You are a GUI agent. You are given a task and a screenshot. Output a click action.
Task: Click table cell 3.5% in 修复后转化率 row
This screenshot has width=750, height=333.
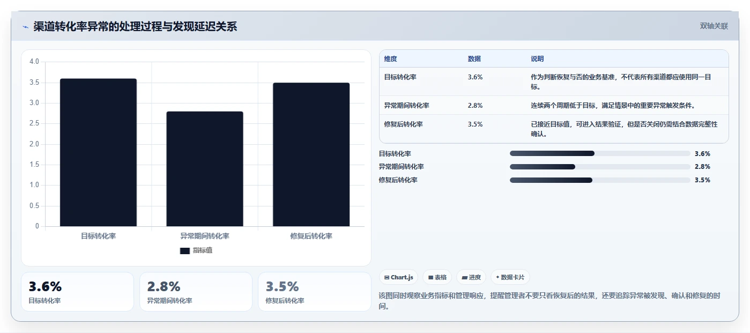[x=475, y=124]
